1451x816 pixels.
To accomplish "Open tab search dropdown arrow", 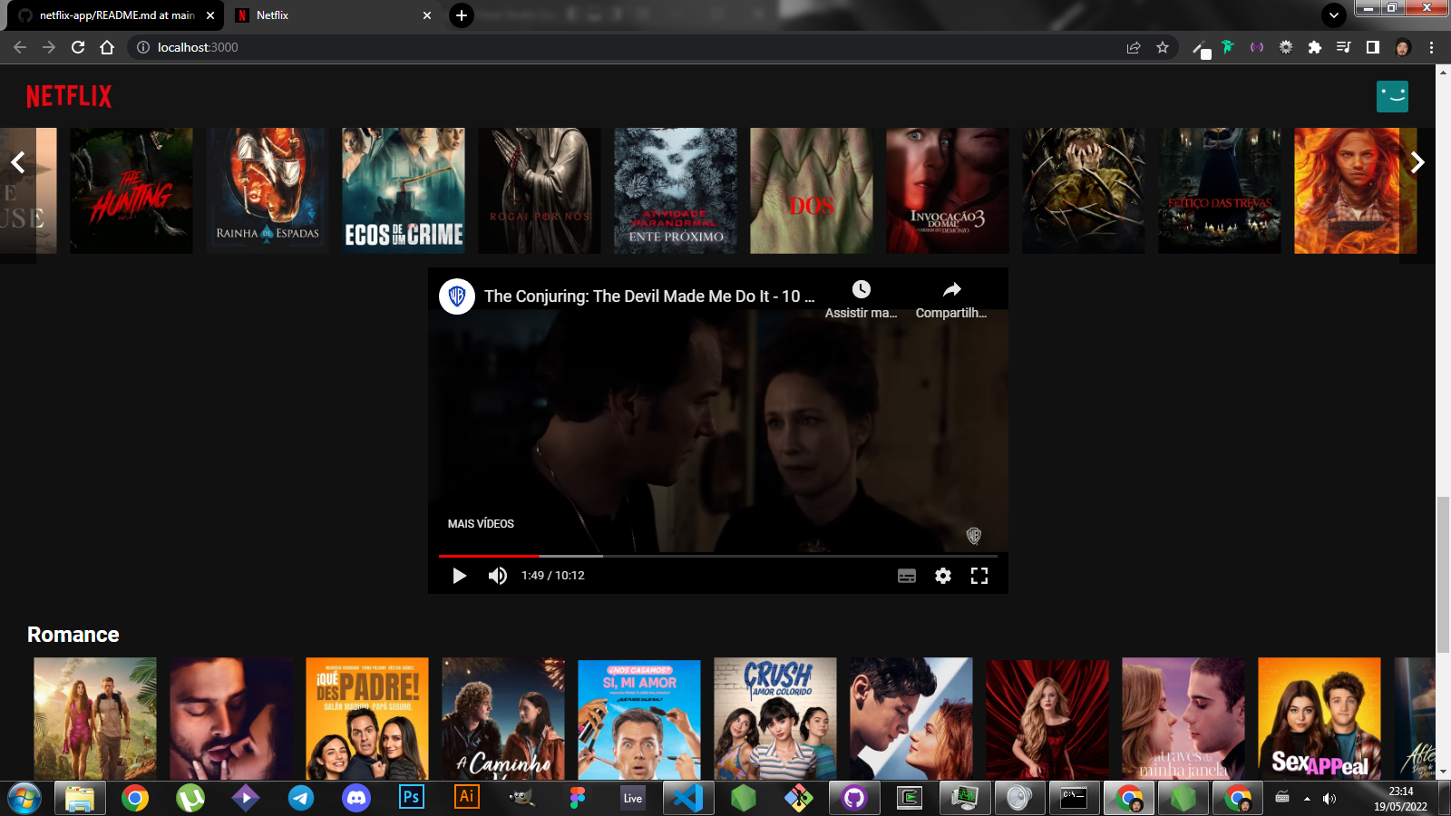I will point(1333,15).
